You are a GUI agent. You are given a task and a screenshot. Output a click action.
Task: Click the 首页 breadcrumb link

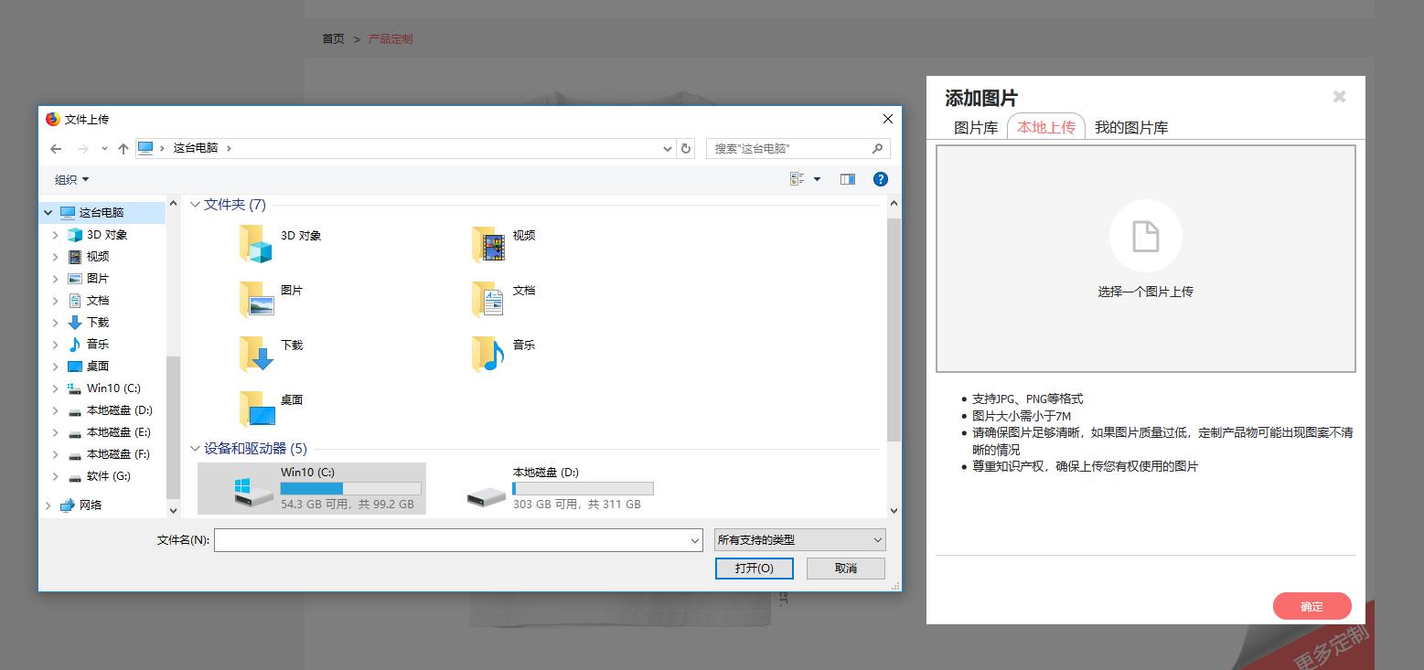point(333,39)
